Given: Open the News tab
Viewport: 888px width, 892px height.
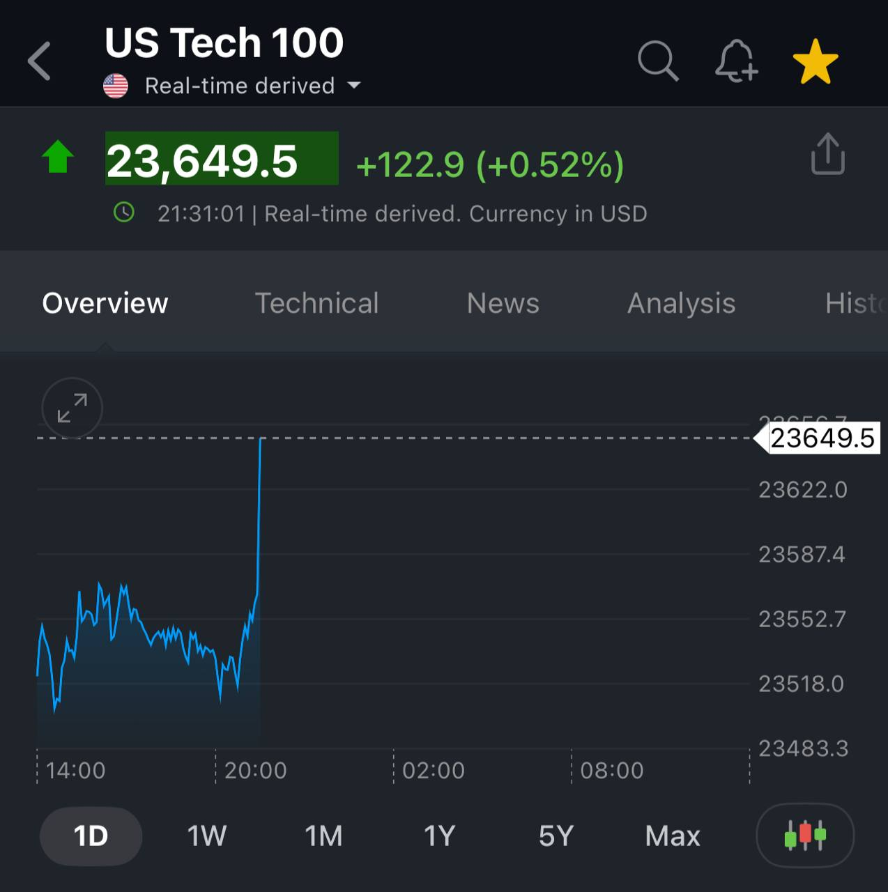Looking at the screenshot, I should click(503, 303).
